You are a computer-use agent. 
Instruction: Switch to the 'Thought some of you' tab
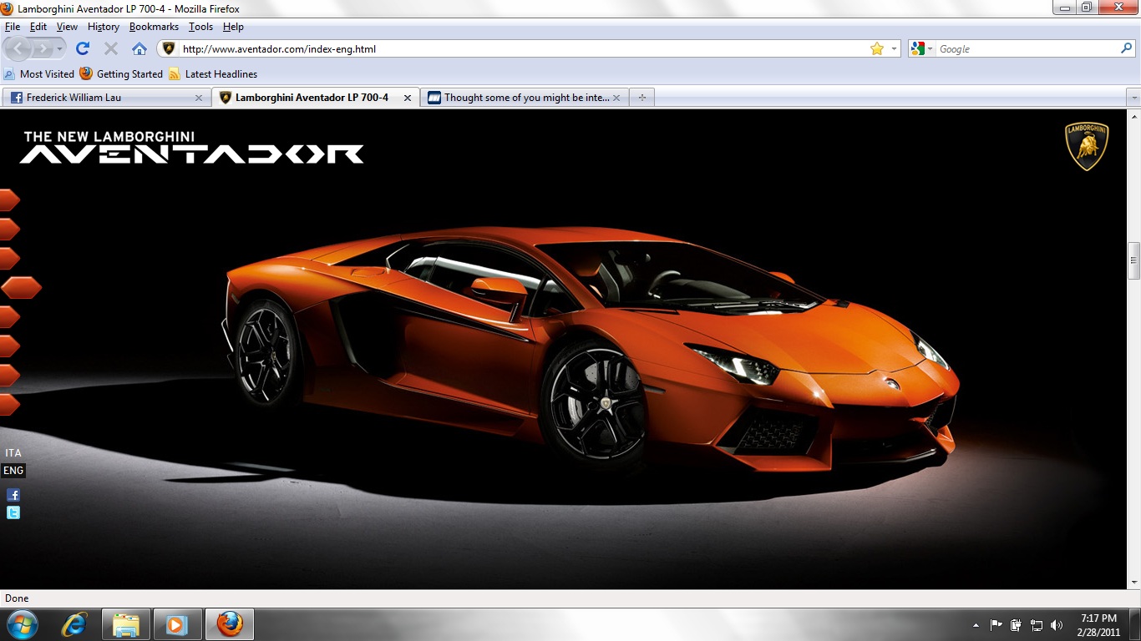(525, 98)
